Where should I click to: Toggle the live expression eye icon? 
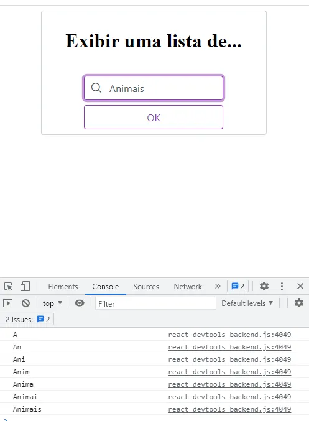80,303
